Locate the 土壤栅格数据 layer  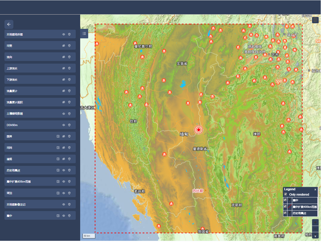pyautogui.click(x=69, y=114)
